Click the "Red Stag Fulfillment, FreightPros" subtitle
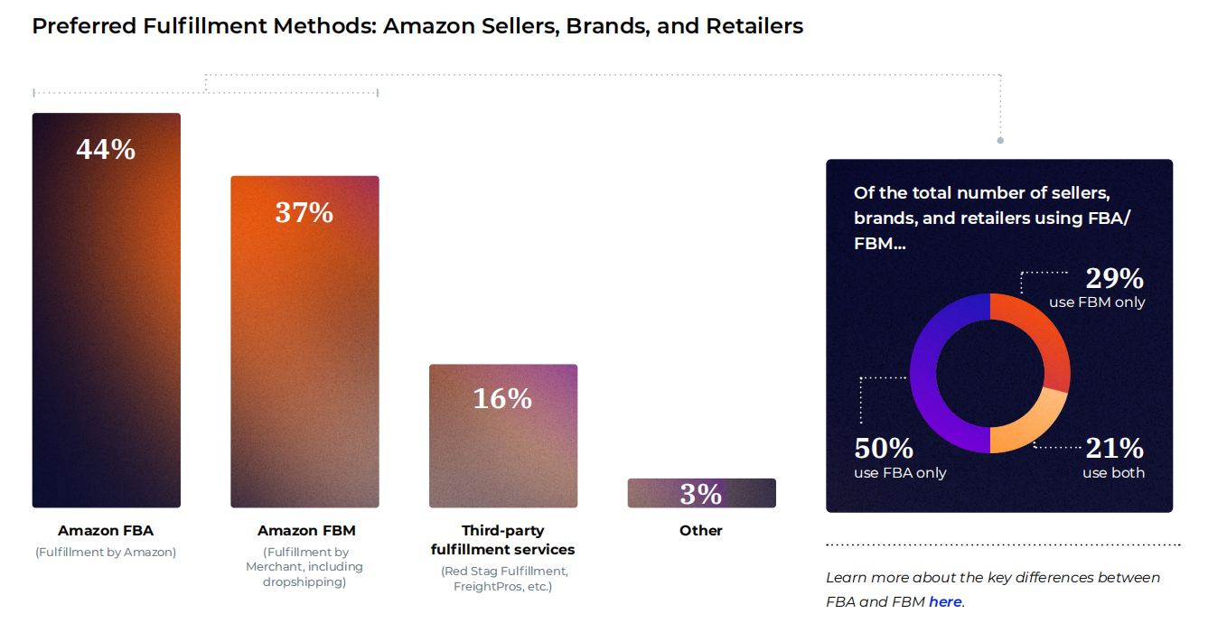1227x623 pixels. pos(502,579)
